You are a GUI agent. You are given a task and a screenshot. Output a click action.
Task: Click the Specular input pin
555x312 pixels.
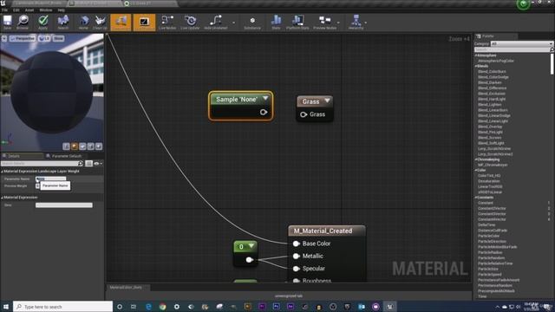tap(297, 269)
